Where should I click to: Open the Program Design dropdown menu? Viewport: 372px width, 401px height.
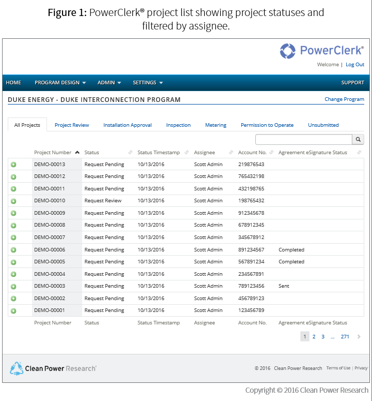60,83
